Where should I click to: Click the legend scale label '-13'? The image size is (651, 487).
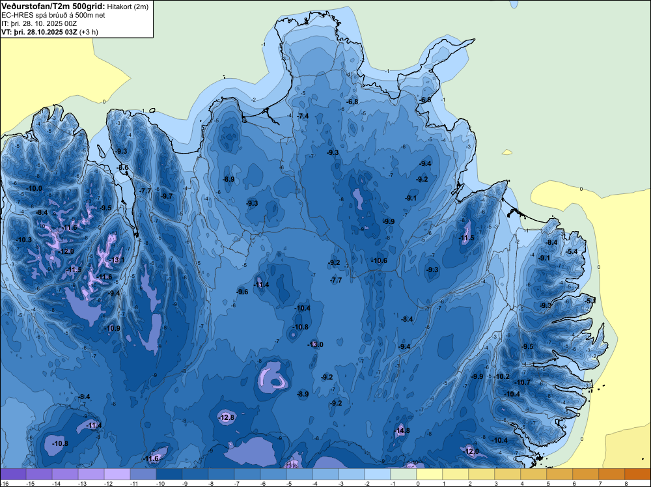pyautogui.click(x=82, y=484)
